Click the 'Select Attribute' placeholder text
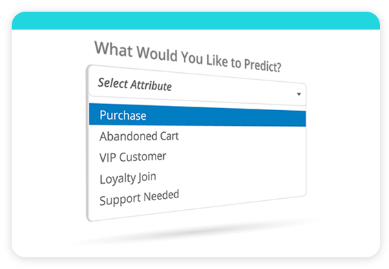 [135, 85]
